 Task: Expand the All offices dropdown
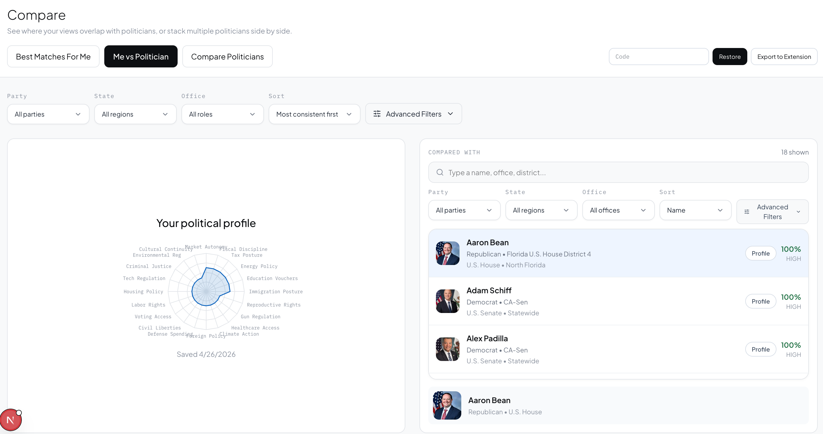[618, 210]
